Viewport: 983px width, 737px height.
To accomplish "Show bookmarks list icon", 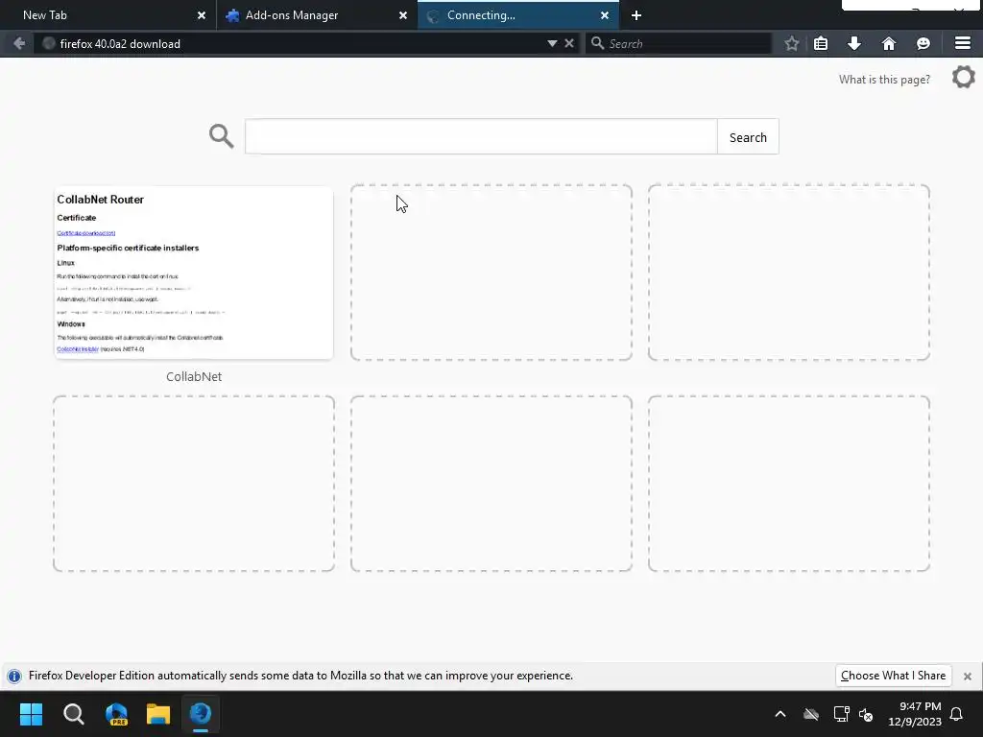I will [821, 43].
